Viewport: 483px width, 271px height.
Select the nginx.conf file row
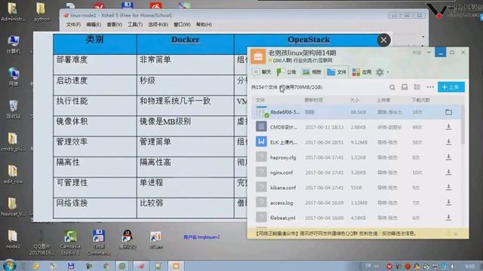tap(356, 172)
